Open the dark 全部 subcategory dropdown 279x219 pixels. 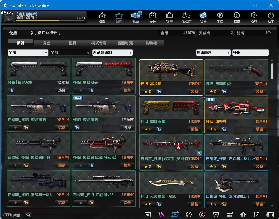pos(70,52)
